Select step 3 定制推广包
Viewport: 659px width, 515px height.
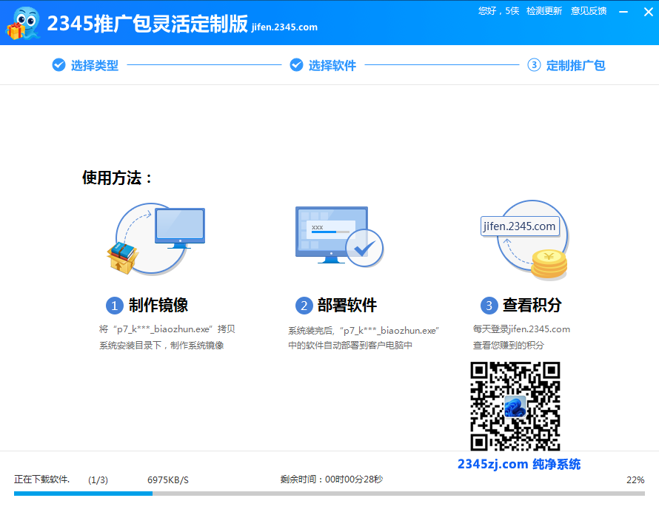[x=566, y=65]
